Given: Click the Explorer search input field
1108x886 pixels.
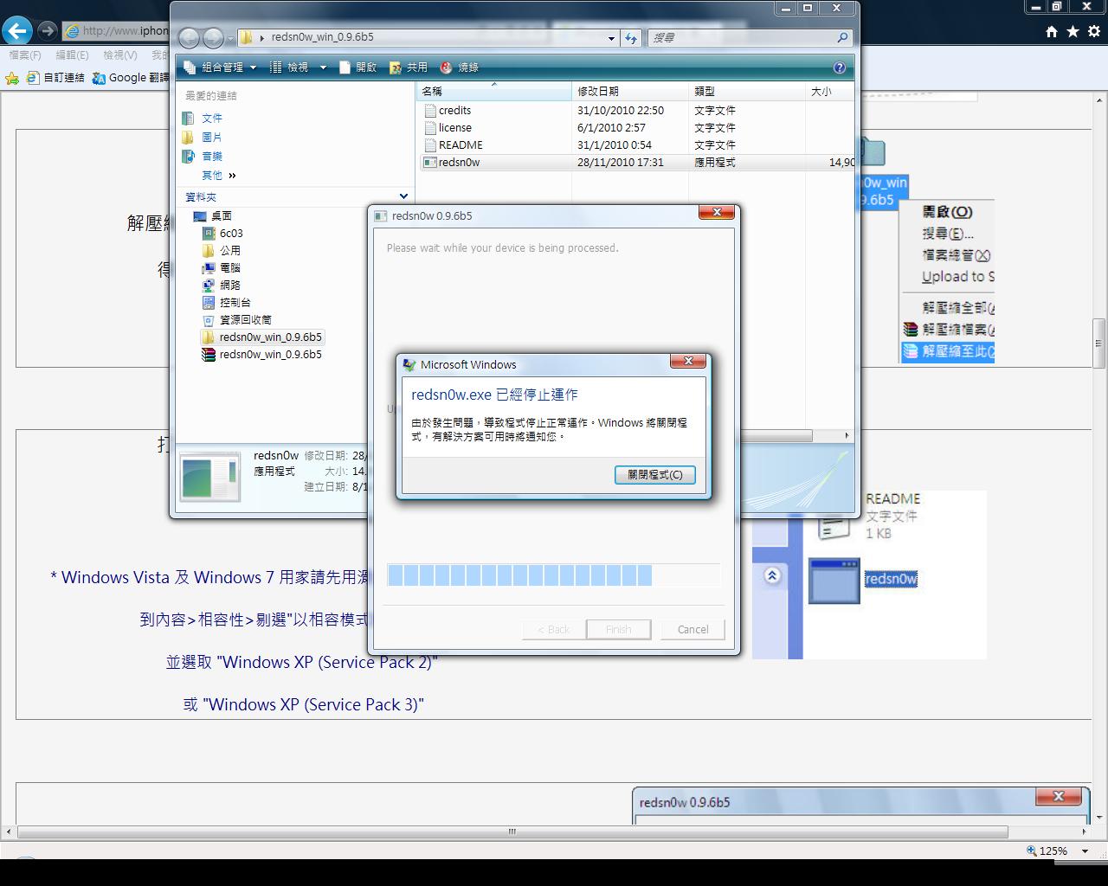Looking at the screenshot, I should click(740, 38).
